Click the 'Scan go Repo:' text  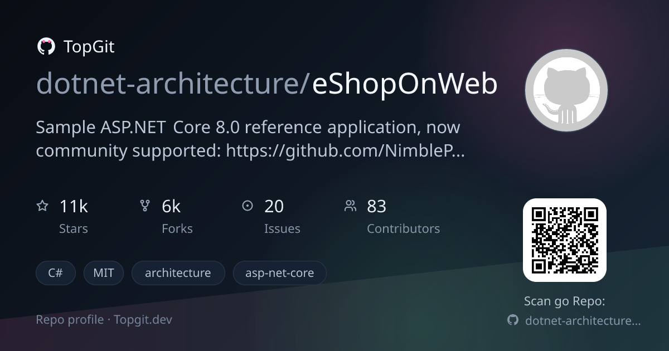(x=564, y=301)
